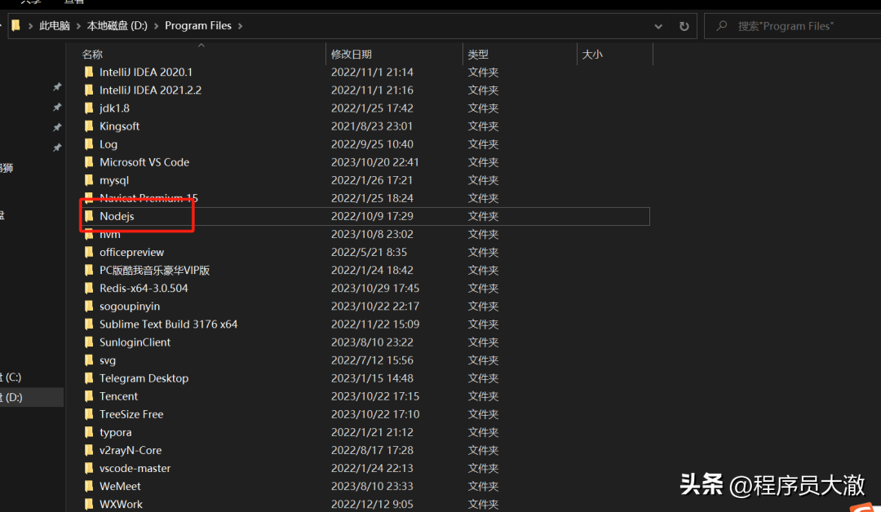Click the folder icon beside v2rayN-Core
The height and width of the screenshot is (512, 881).
pos(89,450)
